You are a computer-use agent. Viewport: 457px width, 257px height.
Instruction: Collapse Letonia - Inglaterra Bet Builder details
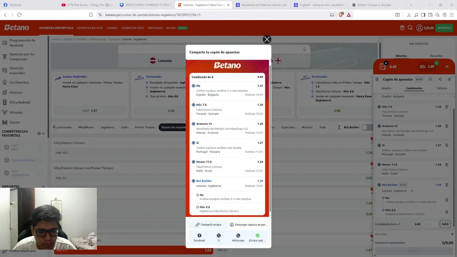(x=412, y=191)
